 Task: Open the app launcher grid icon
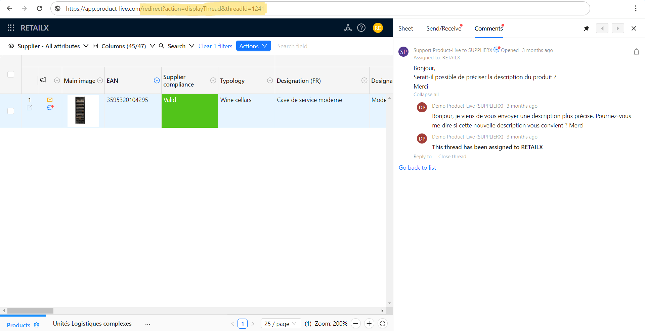pyautogui.click(x=11, y=28)
